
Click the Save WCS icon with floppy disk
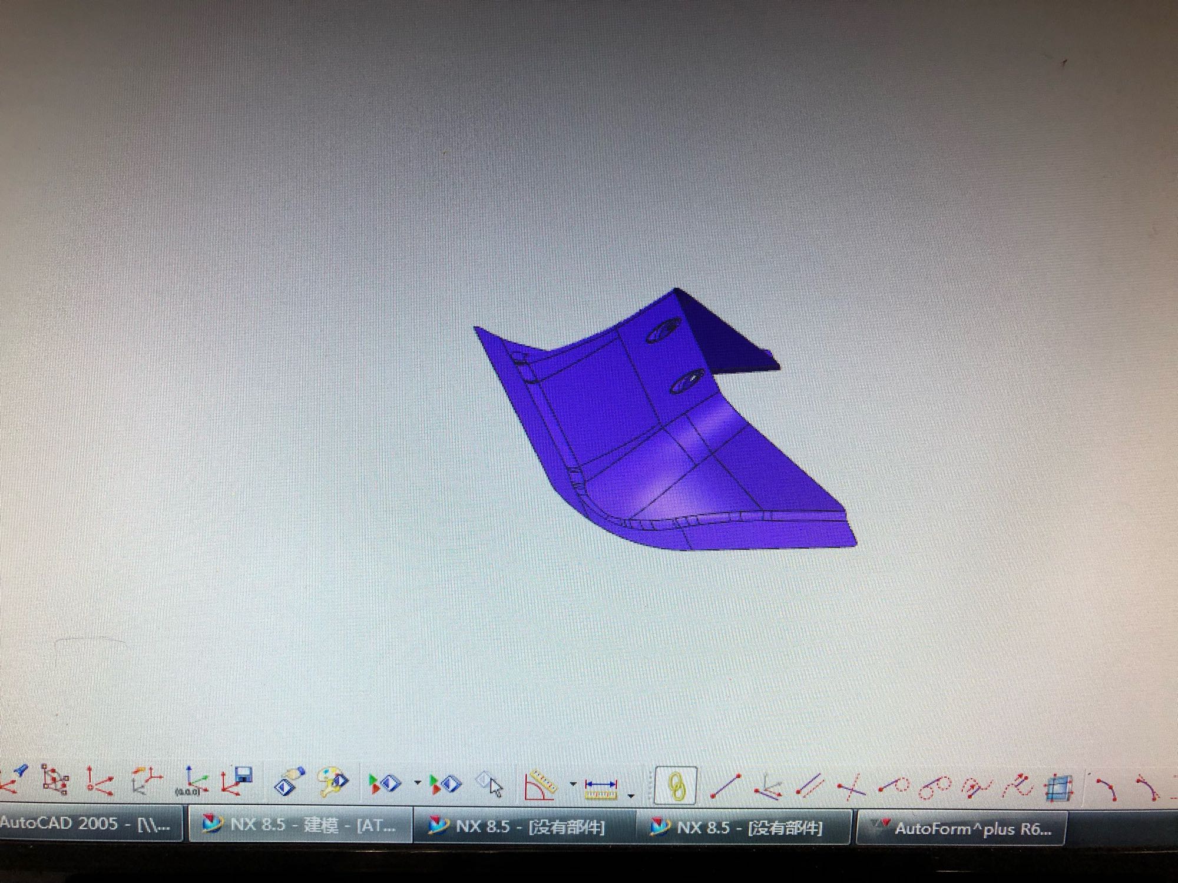237,782
